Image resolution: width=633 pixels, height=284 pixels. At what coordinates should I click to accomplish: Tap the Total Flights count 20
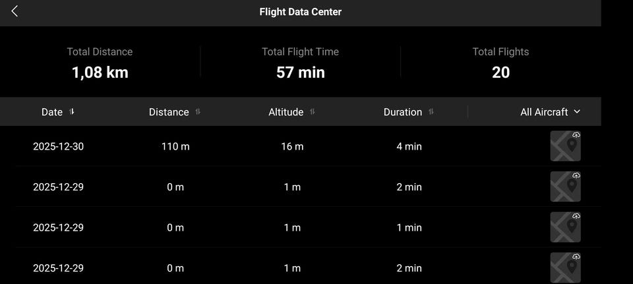500,72
